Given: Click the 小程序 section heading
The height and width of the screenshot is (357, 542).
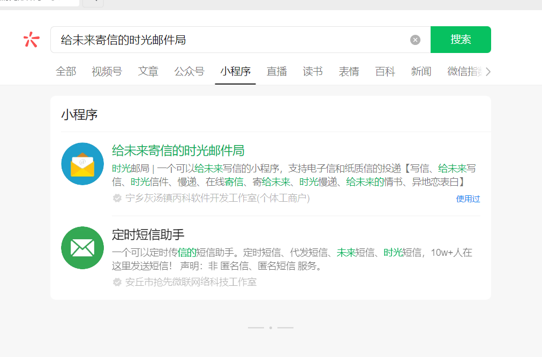Looking at the screenshot, I should click(x=79, y=115).
